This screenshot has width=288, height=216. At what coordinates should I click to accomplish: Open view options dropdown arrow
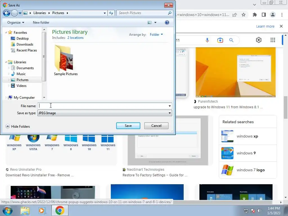[155, 22]
